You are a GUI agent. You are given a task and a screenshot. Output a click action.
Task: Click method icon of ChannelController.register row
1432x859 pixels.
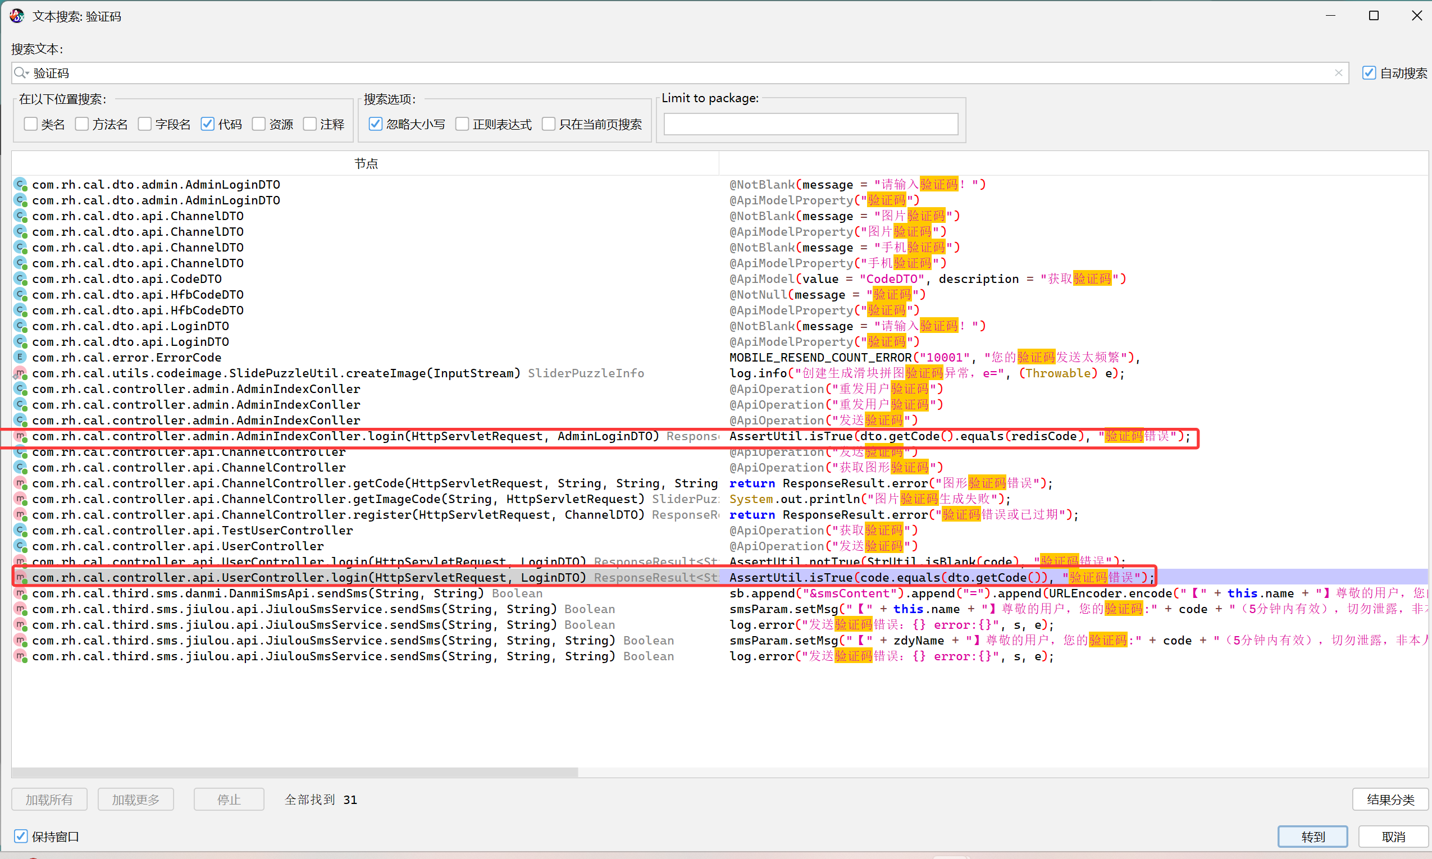[x=21, y=515]
